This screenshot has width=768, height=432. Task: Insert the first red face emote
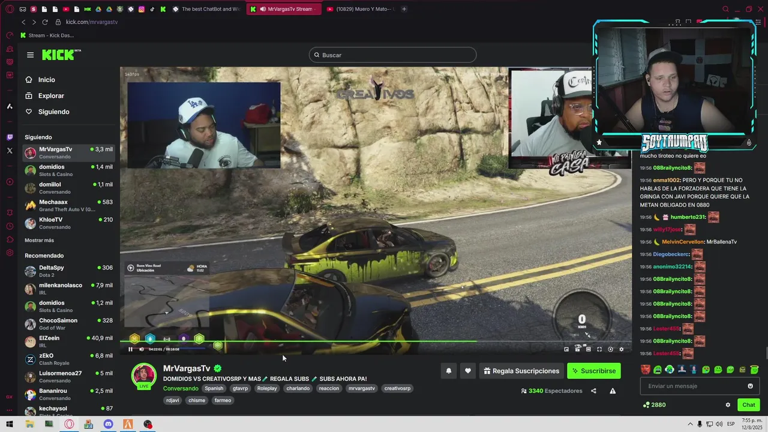coord(645,370)
